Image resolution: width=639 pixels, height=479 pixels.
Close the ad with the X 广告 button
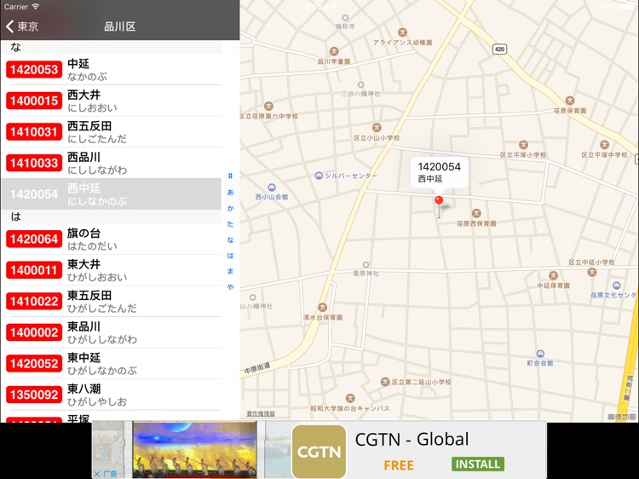[105, 474]
